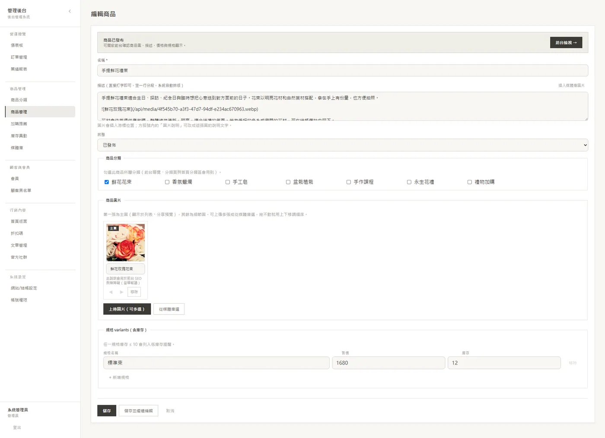The image size is (605, 438).
Task: Focus the 庫存 field showing 12
Action: point(504,363)
